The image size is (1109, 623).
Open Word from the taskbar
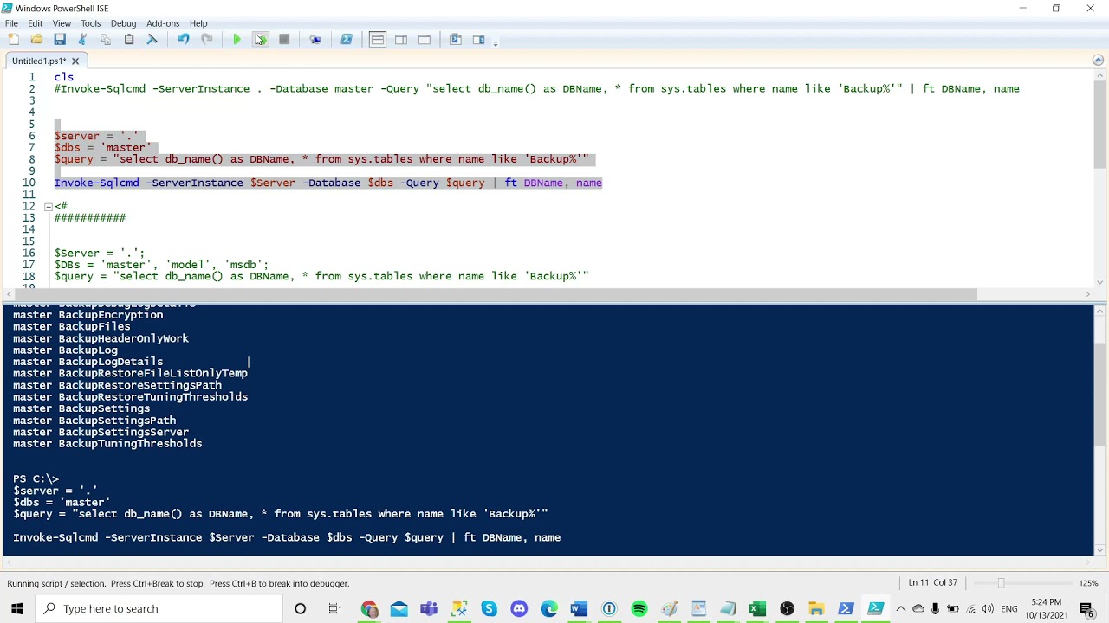pyautogui.click(x=579, y=608)
